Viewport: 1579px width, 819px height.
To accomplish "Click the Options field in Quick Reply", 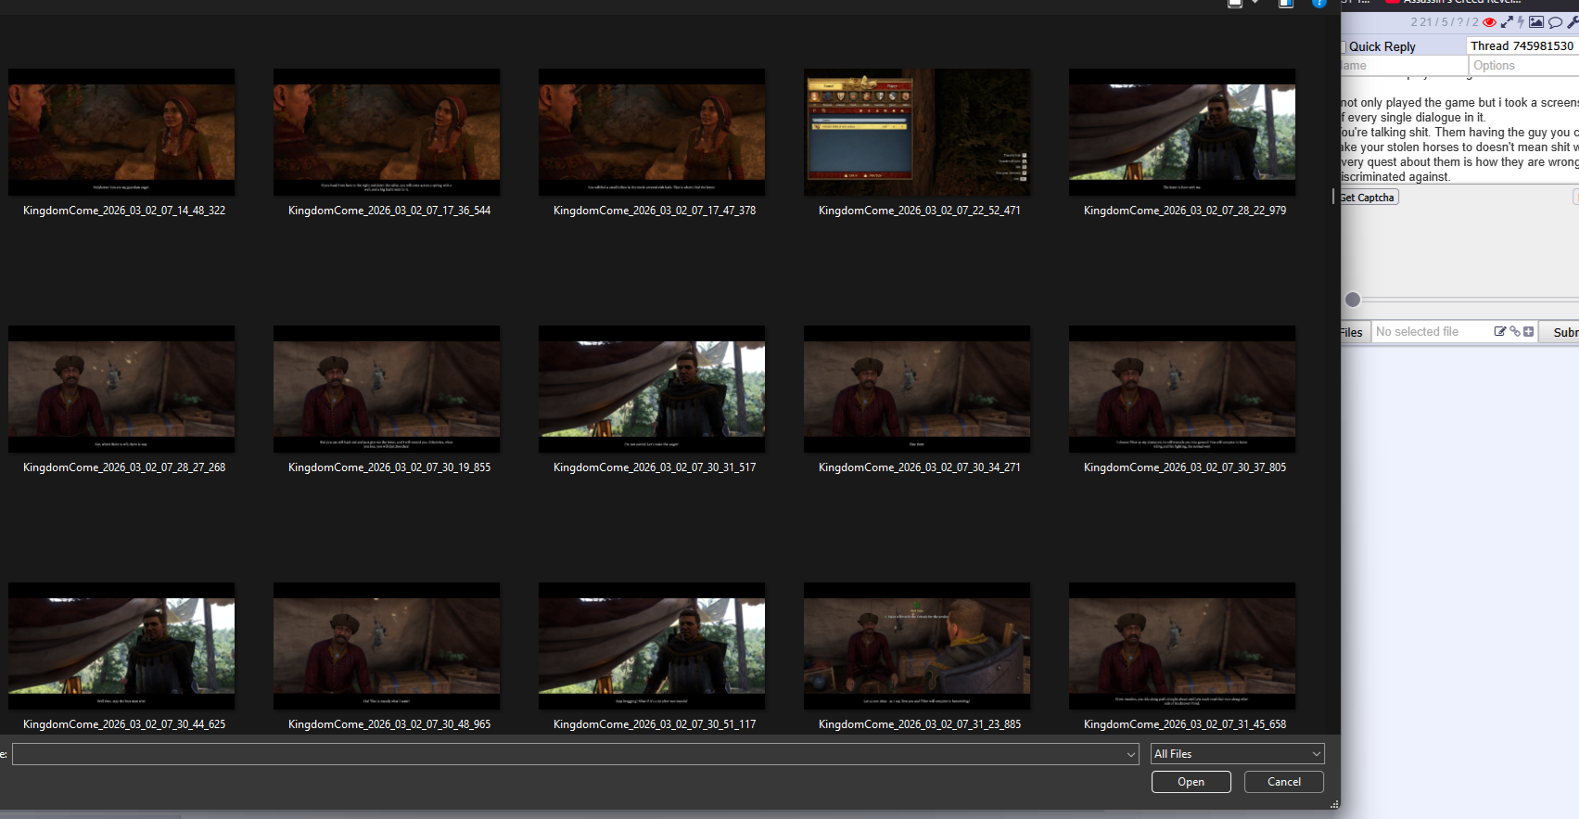I will pyautogui.click(x=1524, y=66).
